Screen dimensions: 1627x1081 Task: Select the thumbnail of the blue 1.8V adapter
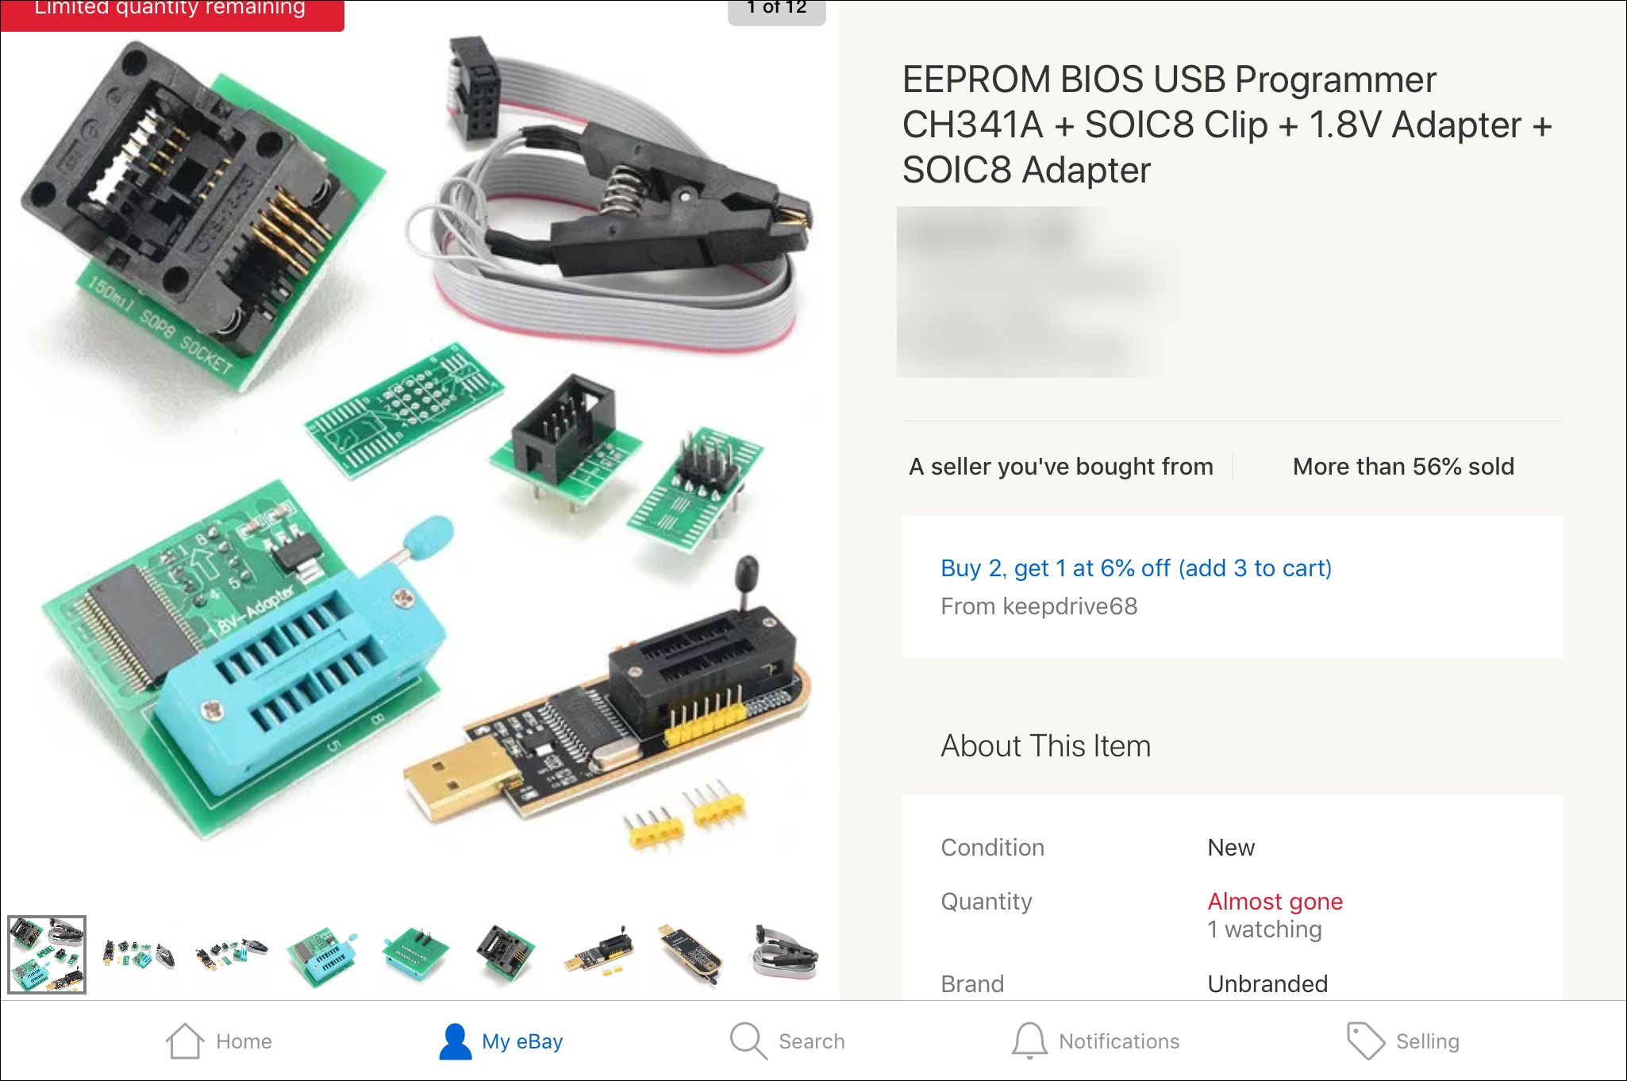point(322,954)
